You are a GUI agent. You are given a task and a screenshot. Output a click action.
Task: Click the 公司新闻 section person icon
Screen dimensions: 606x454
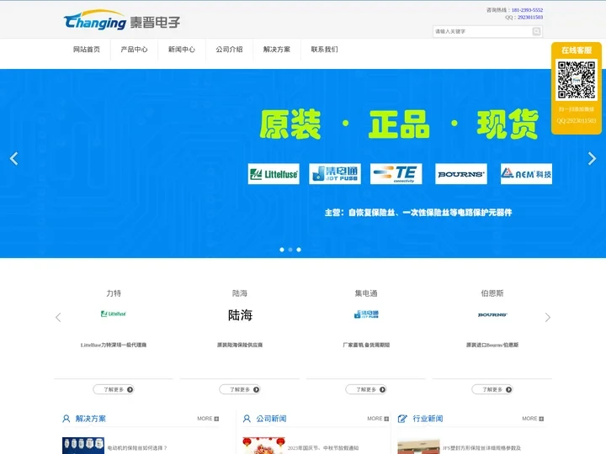point(247,419)
